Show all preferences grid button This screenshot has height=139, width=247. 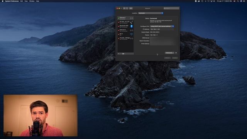click(131, 8)
